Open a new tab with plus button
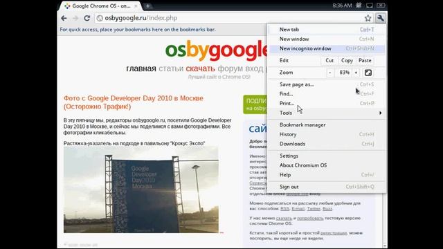 (147, 6)
